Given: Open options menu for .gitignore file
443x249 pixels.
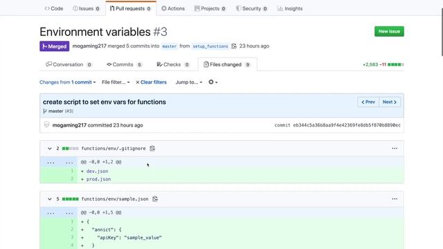Looking at the screenshot, I should click(x=395, y=148).
